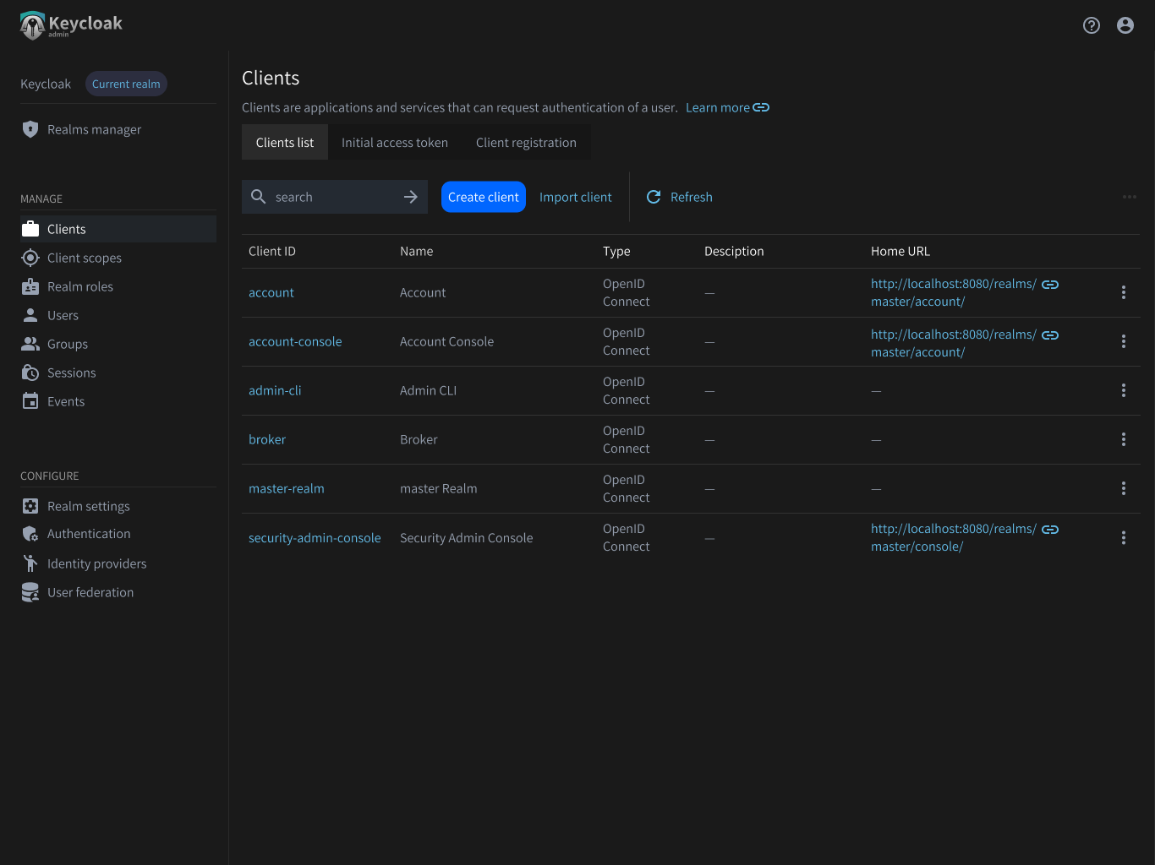The width and height of the screenshot is (1155, 865).
Task: Select the Users sidebar icon
Action: (x=30, y=315)
